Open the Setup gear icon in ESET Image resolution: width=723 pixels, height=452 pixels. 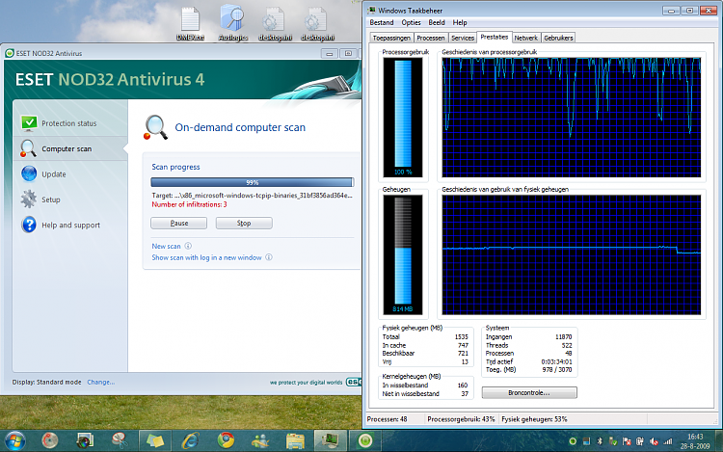28,199
